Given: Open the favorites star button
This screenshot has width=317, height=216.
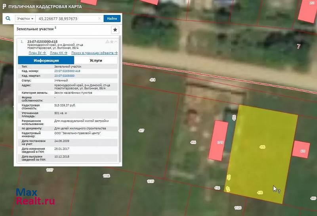Looking at the screenshot, I should (115, 30).
